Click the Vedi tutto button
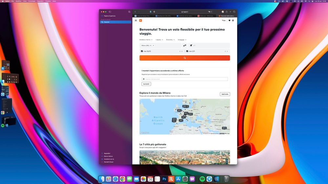 coord(225,94)
